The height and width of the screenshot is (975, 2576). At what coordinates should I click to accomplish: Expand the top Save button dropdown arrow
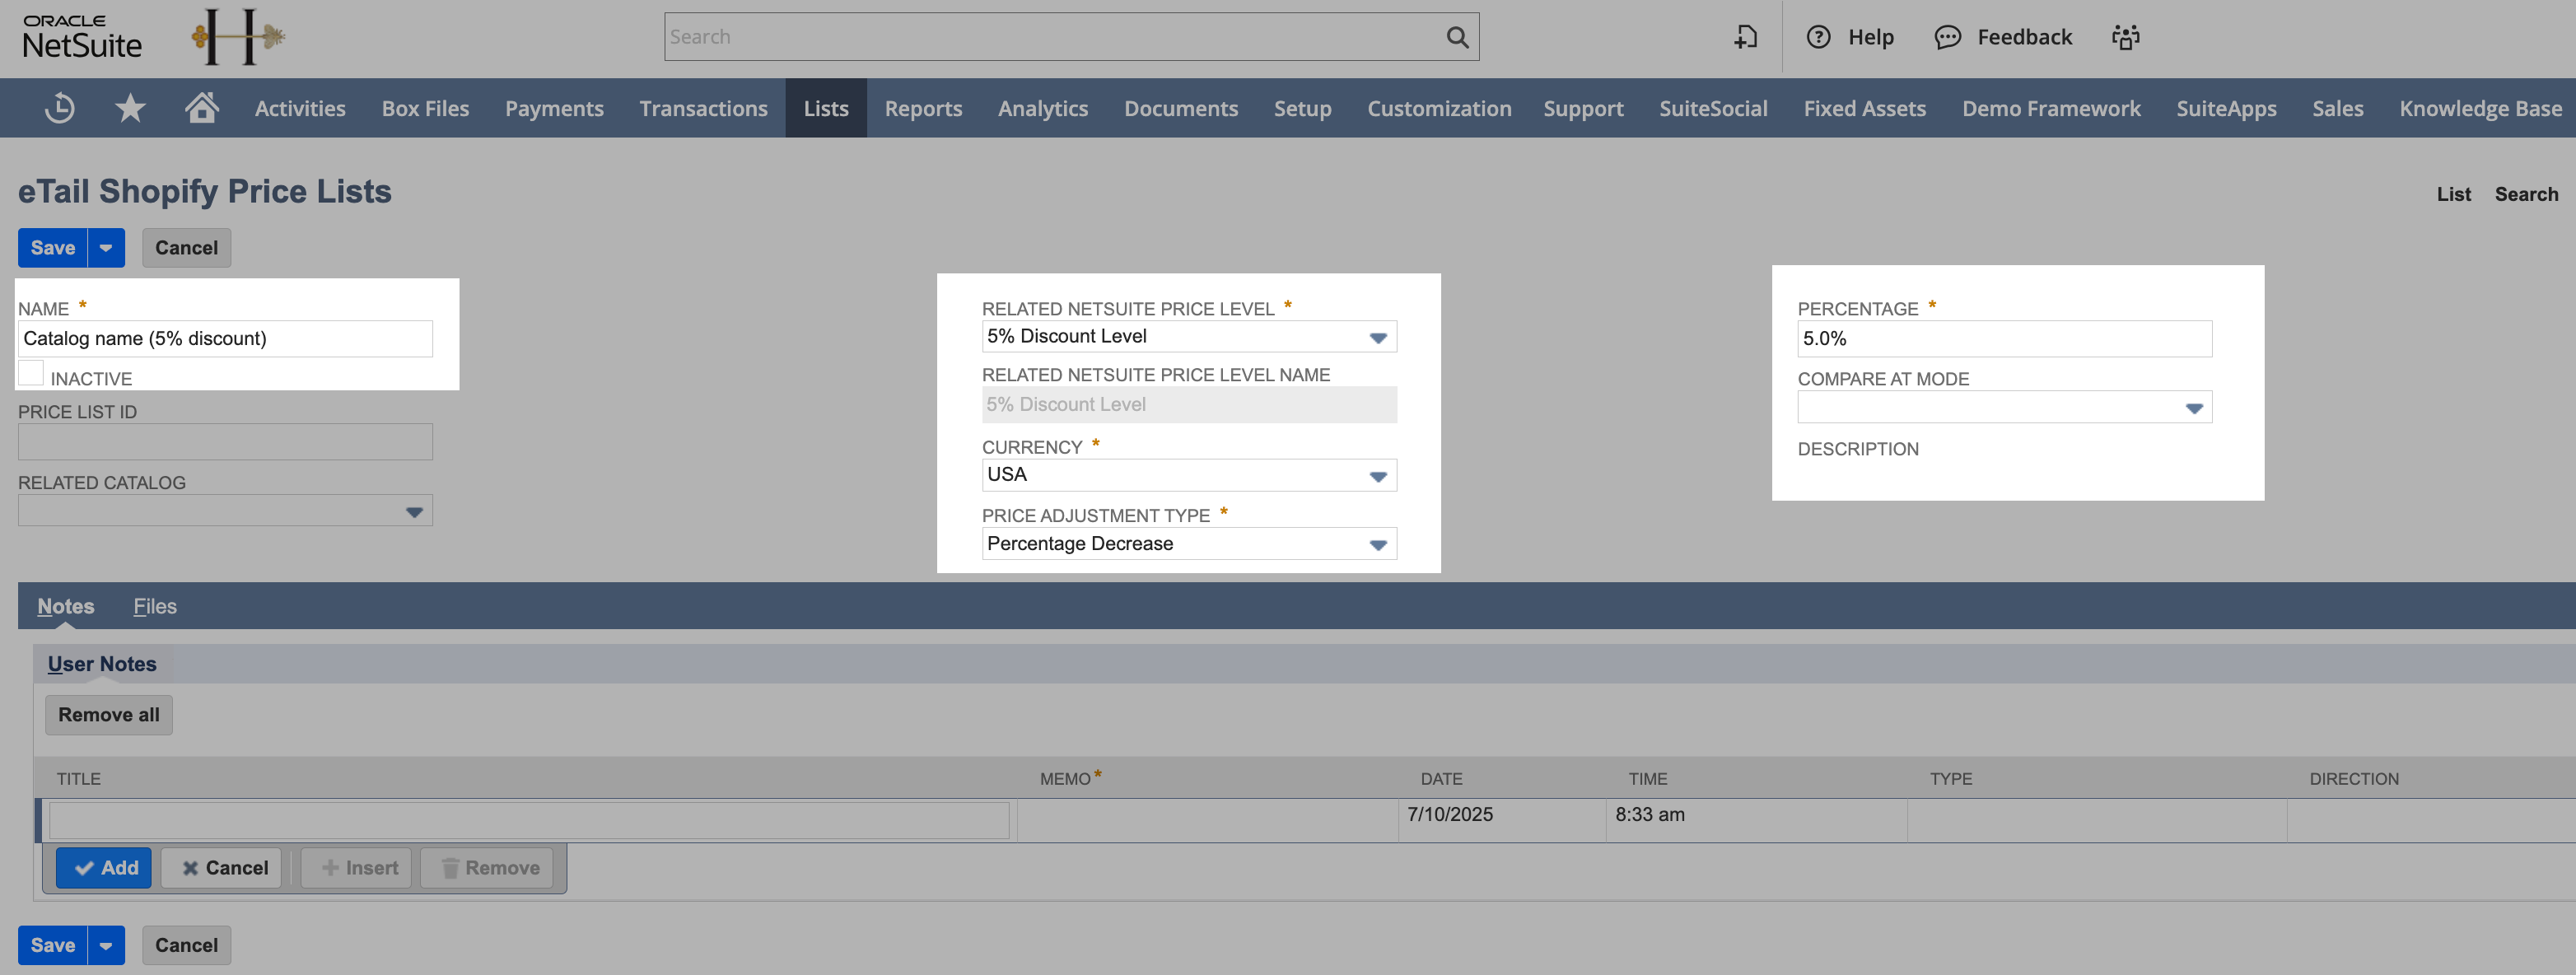click(106, 248)
